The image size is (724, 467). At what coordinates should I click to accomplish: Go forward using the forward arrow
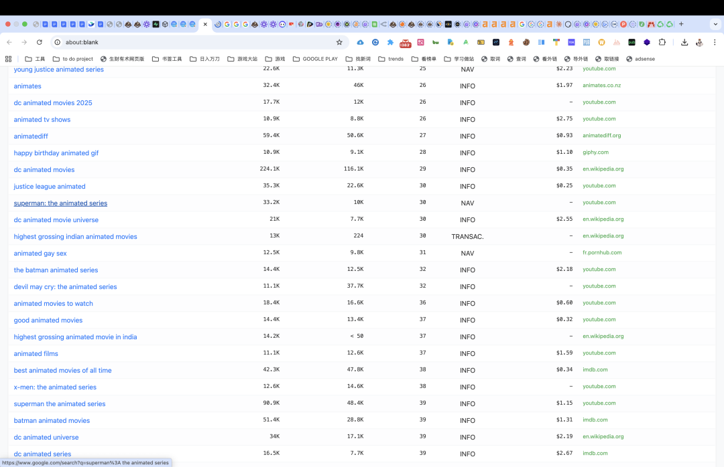pos(24,42)
